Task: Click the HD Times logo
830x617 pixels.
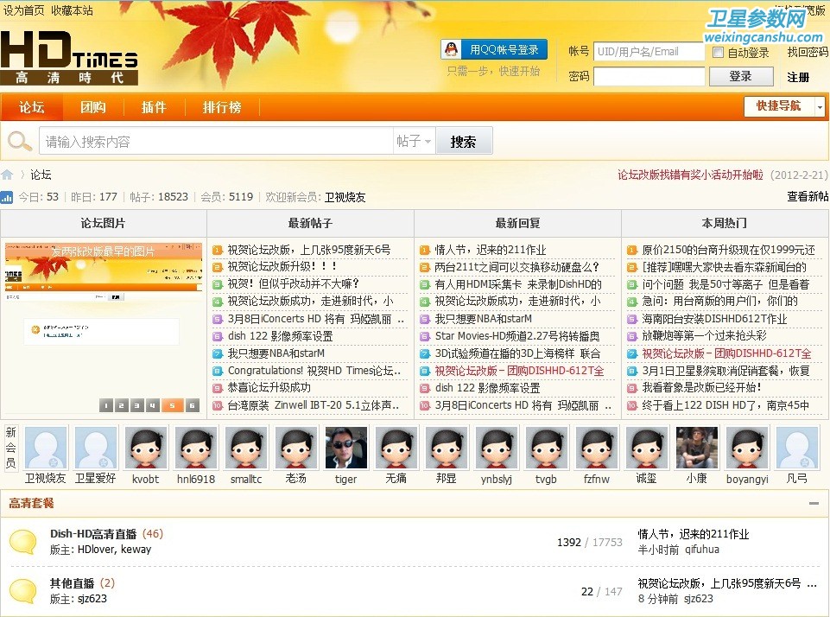Action: point(69,60)
